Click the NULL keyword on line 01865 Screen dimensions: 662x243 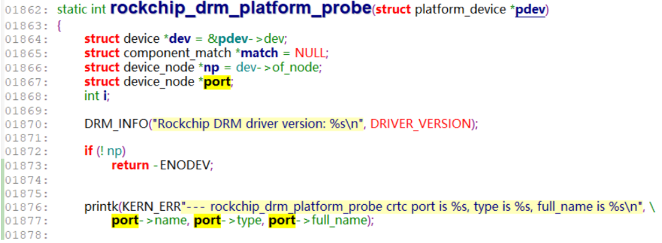[311, 53]
